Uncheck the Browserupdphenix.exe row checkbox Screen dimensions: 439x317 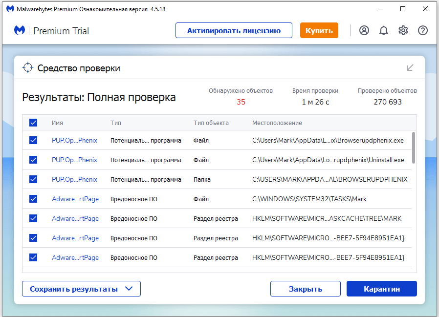[33, 140]
